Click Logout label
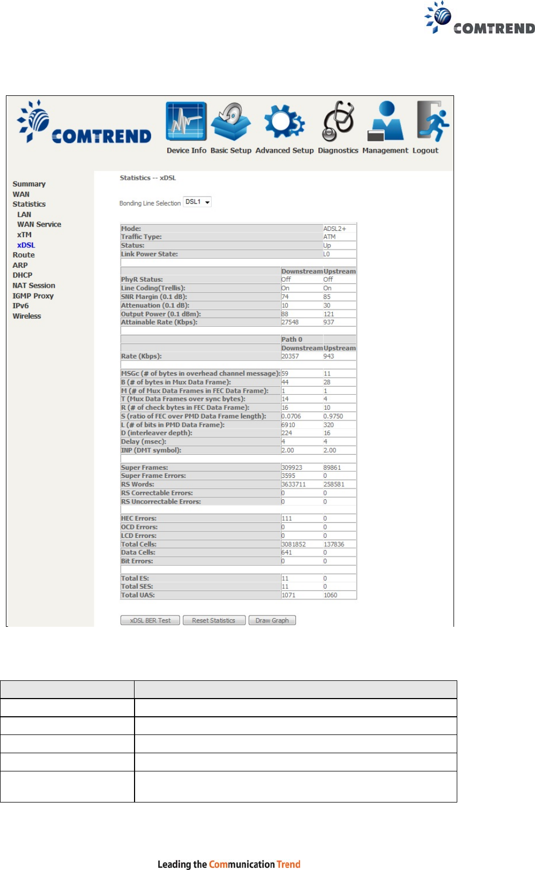The height and width of the screenshot is (870, 535). [x=425, y=151]
